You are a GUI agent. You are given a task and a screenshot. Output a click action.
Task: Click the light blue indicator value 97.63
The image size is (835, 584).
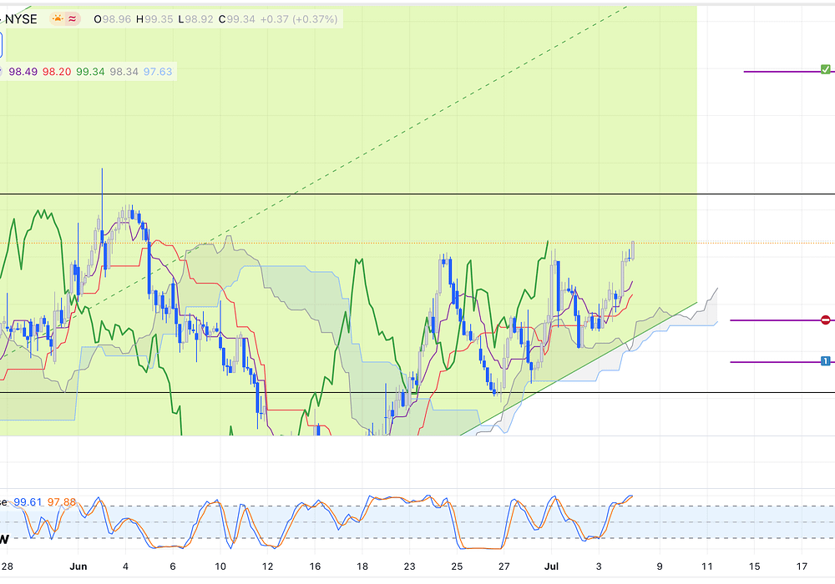[158, 72]
